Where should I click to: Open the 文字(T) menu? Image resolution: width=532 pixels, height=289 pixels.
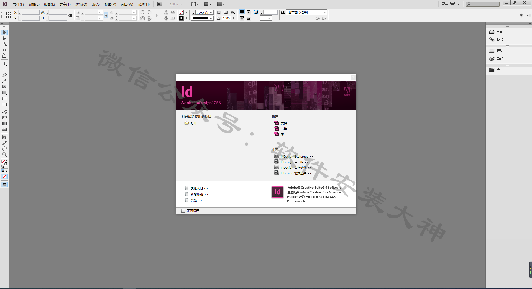[x=65, y=4]
